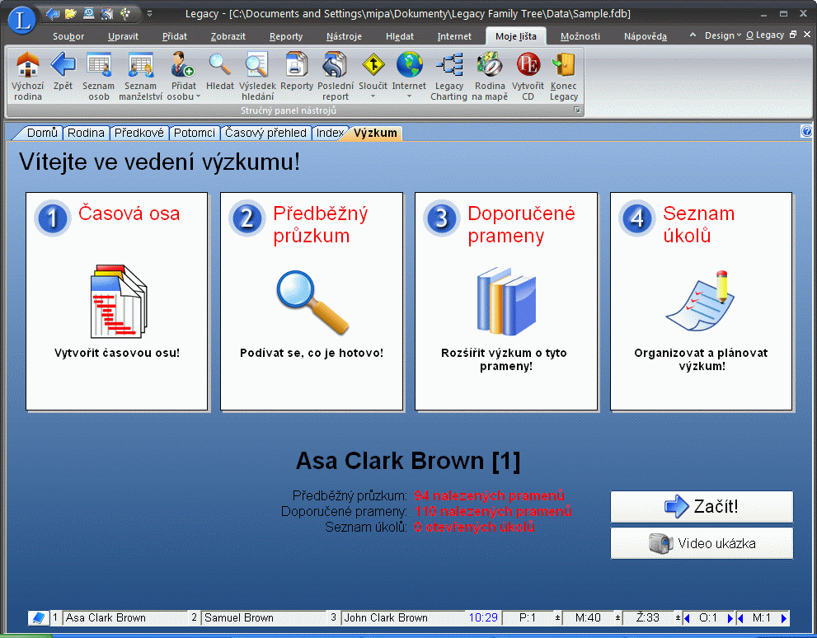Click the fourth quick access toolbar icon
This screenshot has width=817, height=638.
point(107,13)
